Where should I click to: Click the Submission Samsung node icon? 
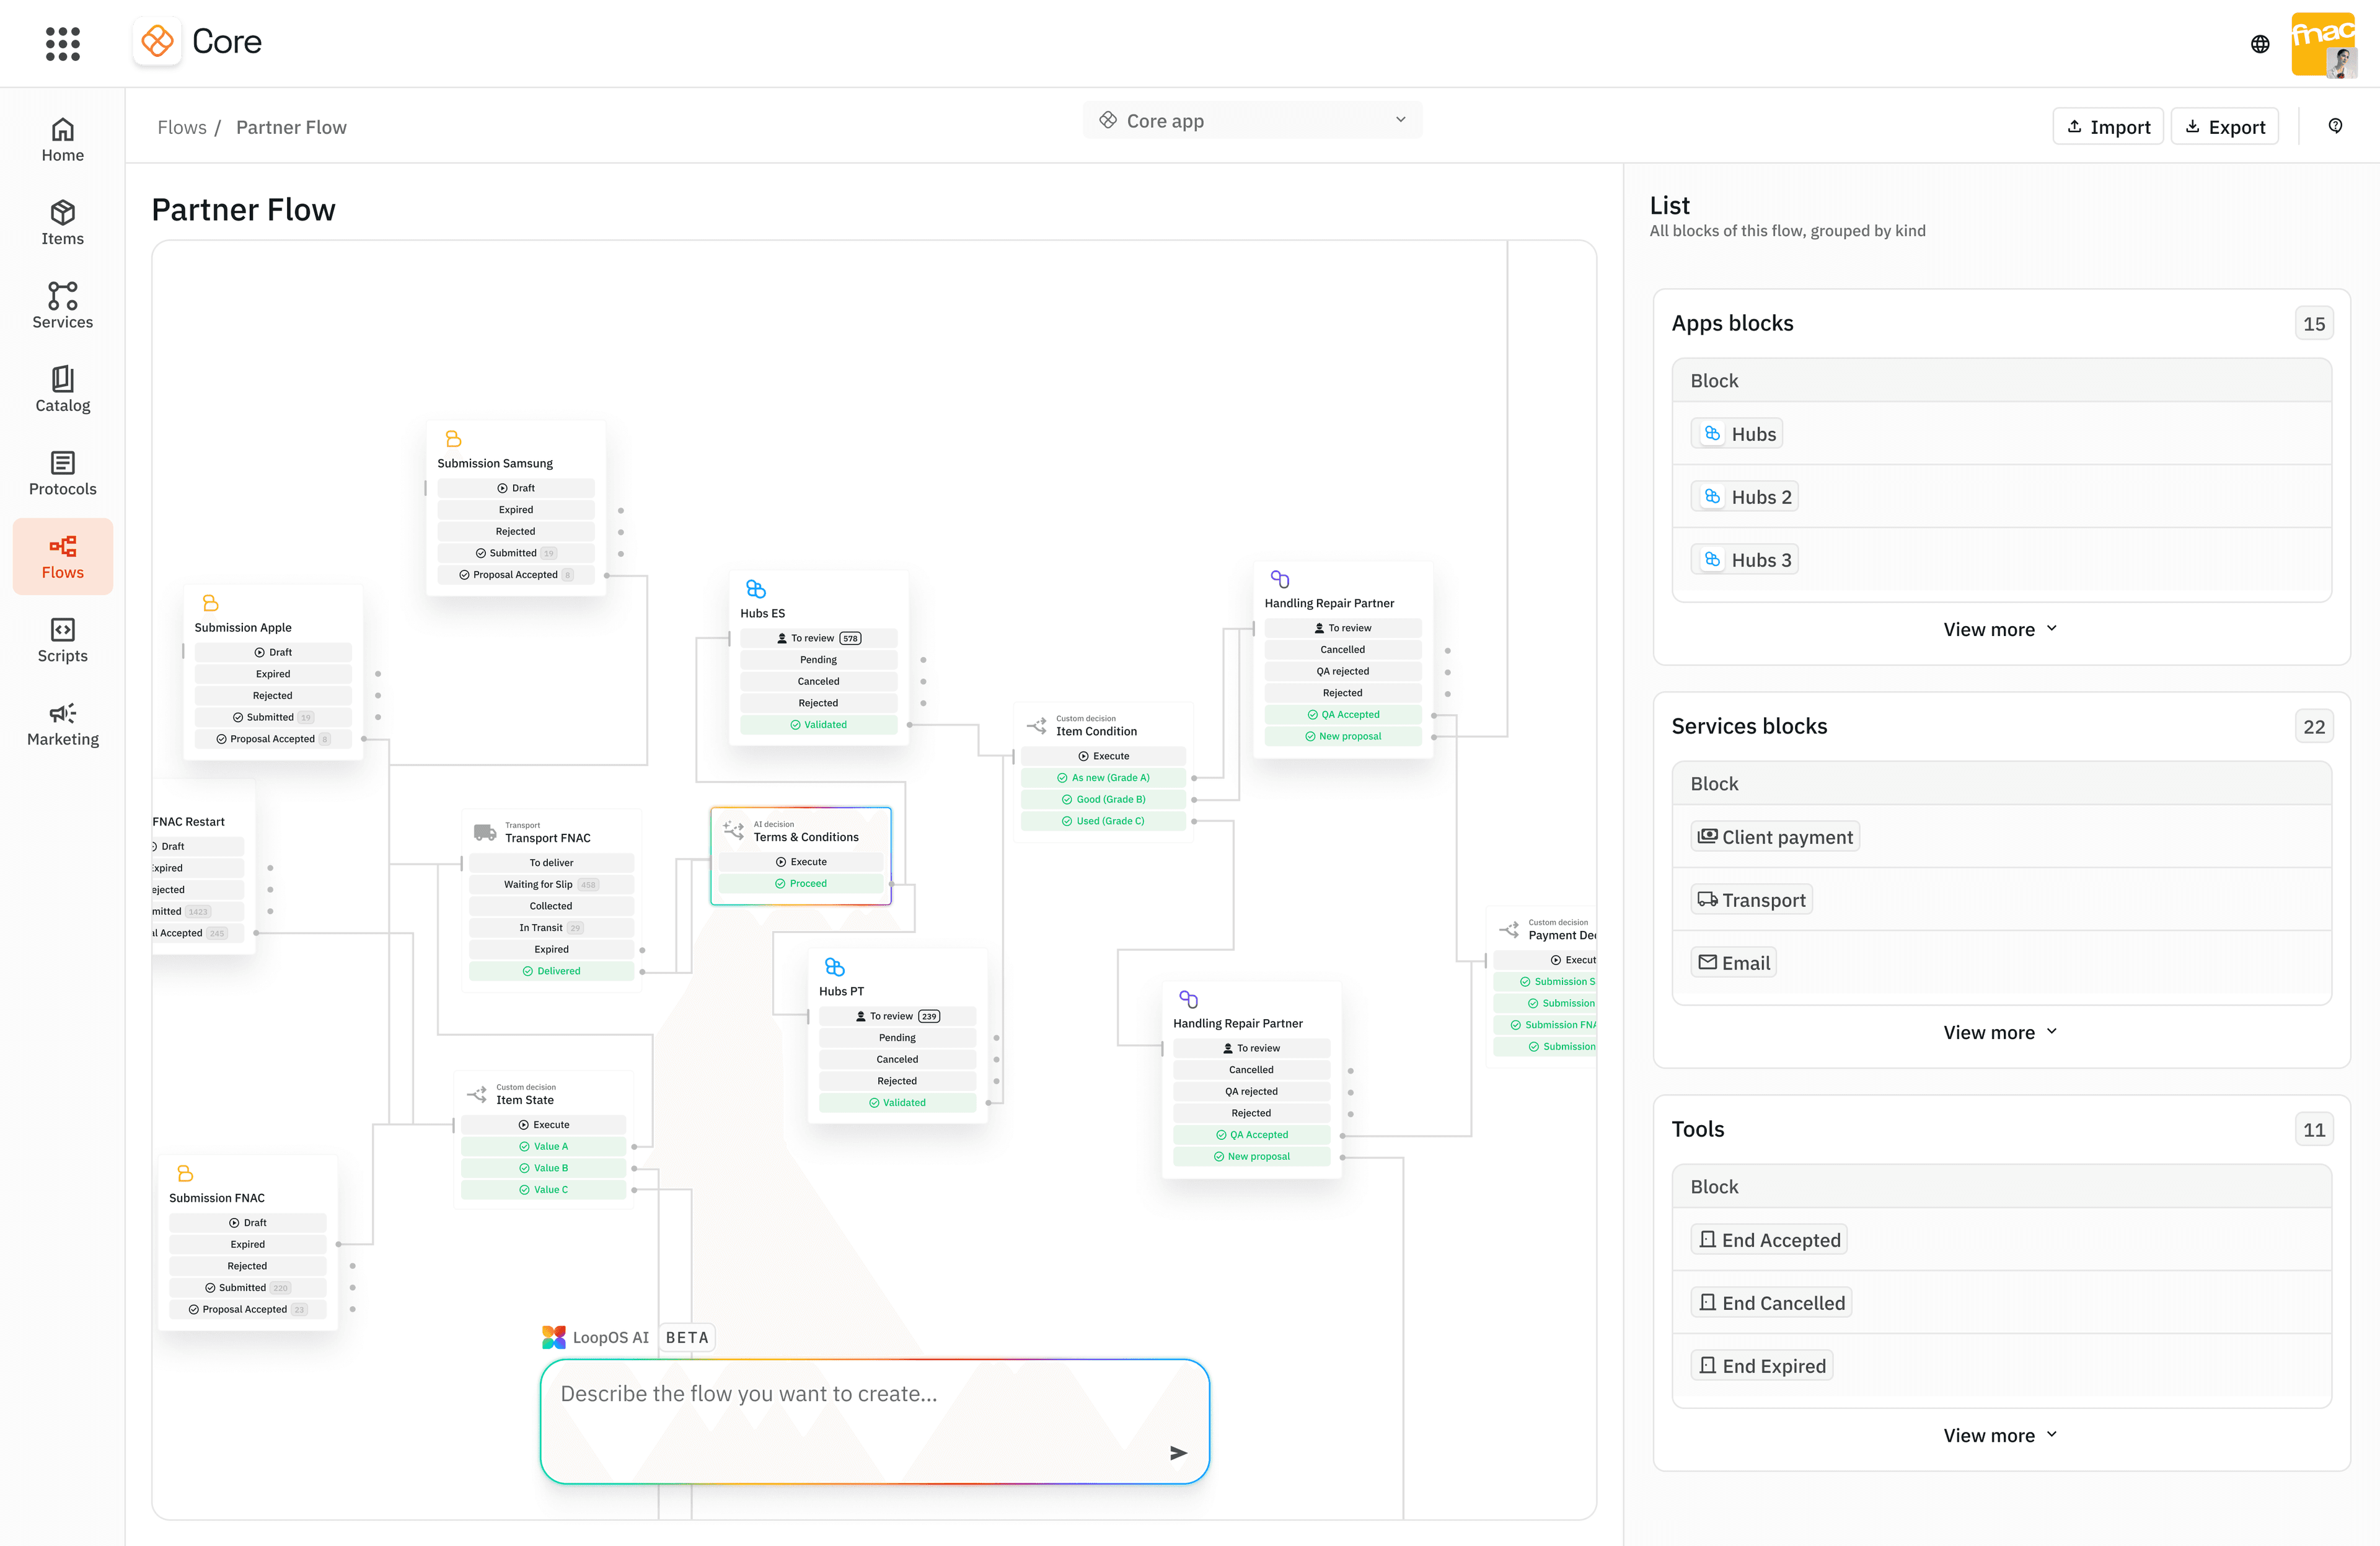(x=453, y=439)
